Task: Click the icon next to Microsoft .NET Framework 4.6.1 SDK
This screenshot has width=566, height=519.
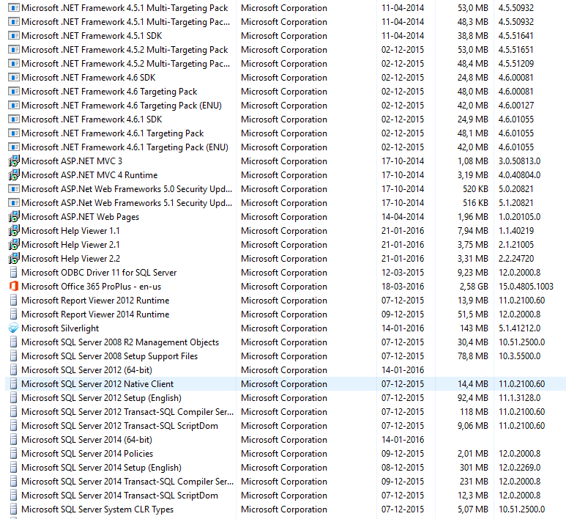Action: (x=14, y=119)
